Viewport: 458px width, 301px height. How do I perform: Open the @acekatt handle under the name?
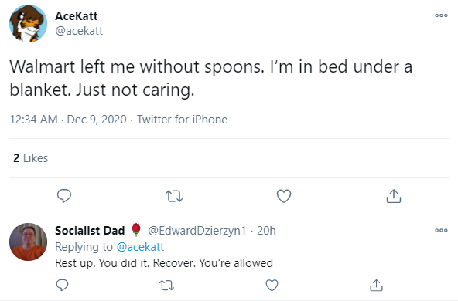coord(79,31)
